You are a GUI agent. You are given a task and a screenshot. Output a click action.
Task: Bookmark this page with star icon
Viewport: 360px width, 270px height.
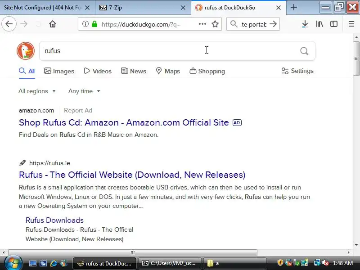coord(215,24)
